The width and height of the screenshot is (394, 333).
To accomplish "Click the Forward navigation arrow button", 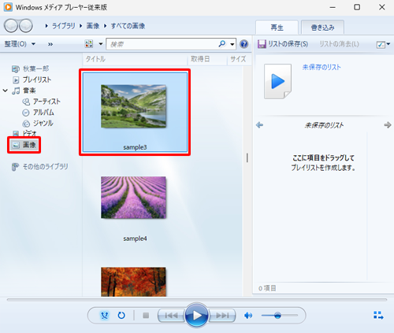I will pyautogui.click(x=26, y=26).
